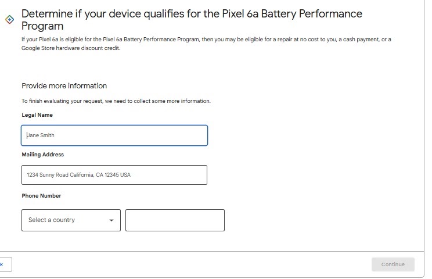This screenshot has width=432, height=279.
Task: Click the empty phone number field
Action: (x=175, y=220)
